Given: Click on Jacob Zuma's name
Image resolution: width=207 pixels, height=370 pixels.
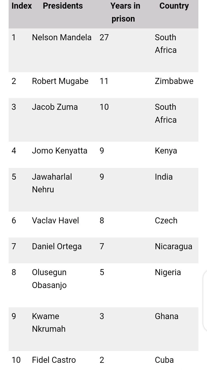Looking at the screenshot, I should (x=55, y=107).
